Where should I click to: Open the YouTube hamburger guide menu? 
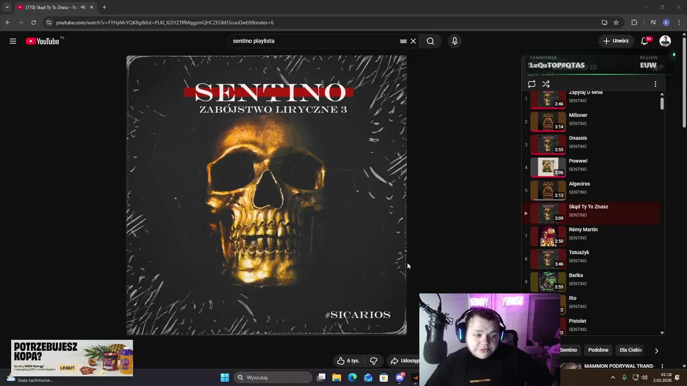[x=13, y=41]
